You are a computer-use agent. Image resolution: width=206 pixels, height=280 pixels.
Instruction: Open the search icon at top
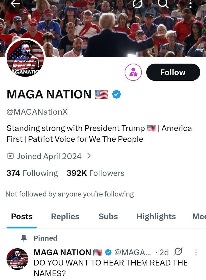click(164, 4)
